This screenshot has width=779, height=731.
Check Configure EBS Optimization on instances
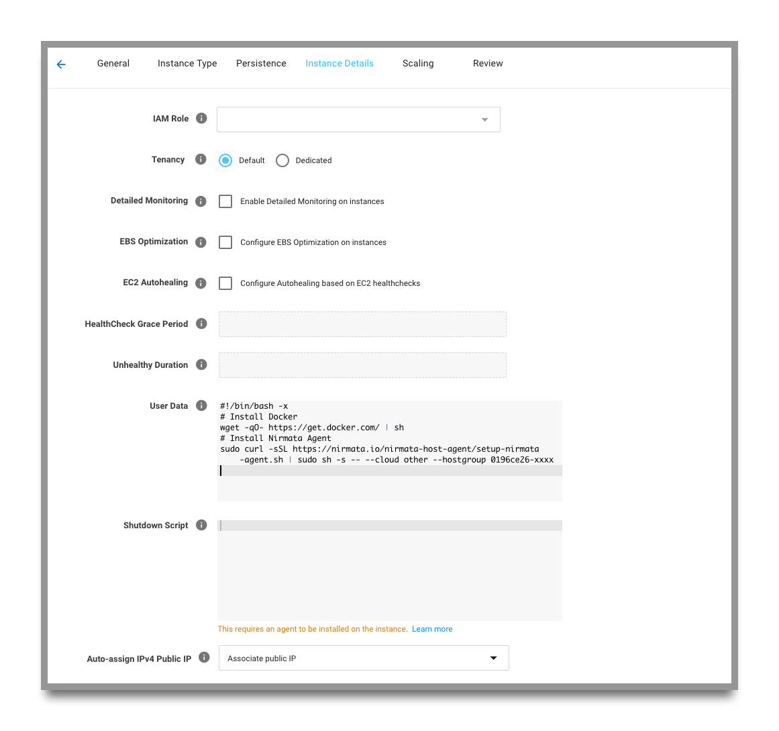pyautogui.click(x=225, y=242)
